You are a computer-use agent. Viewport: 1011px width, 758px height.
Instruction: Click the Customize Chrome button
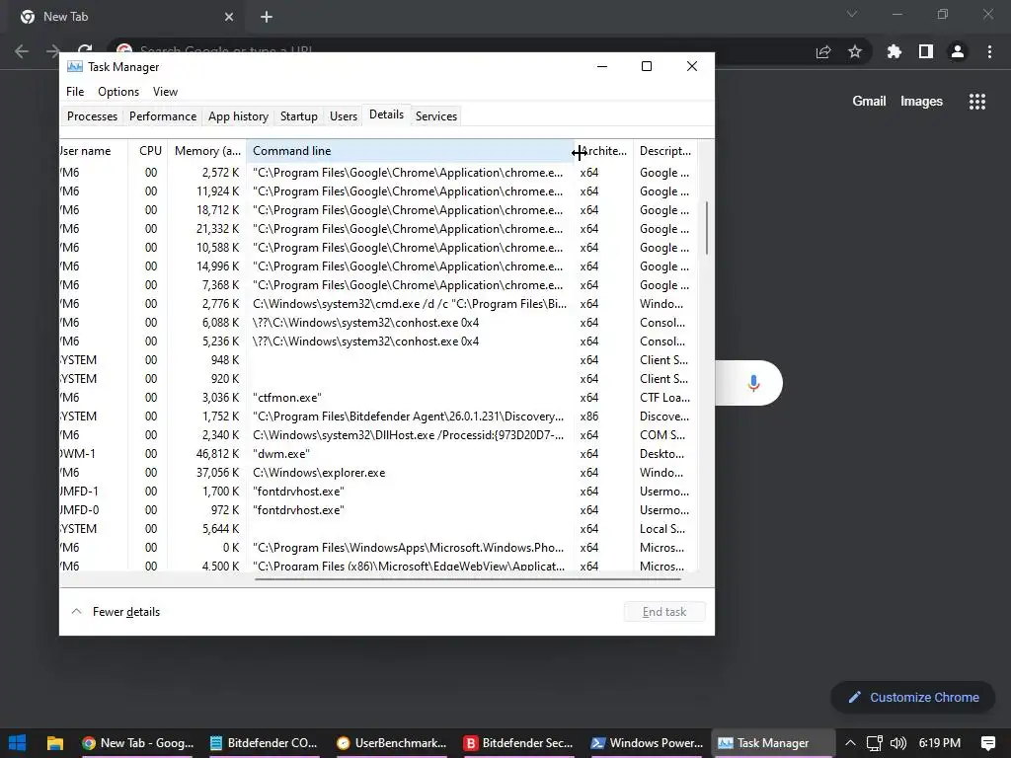click(x=913, y=698)
